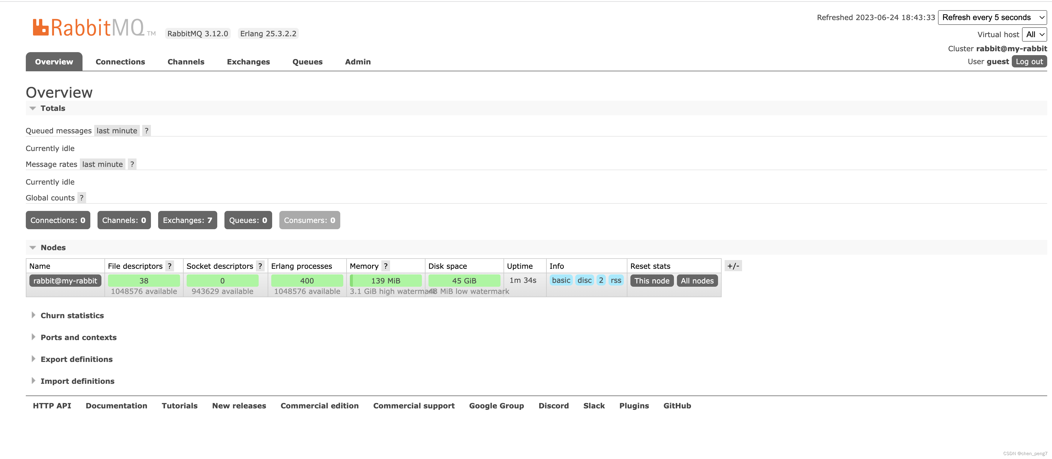
Task: Expand Ports and contexts section
Action: [74, 338]
